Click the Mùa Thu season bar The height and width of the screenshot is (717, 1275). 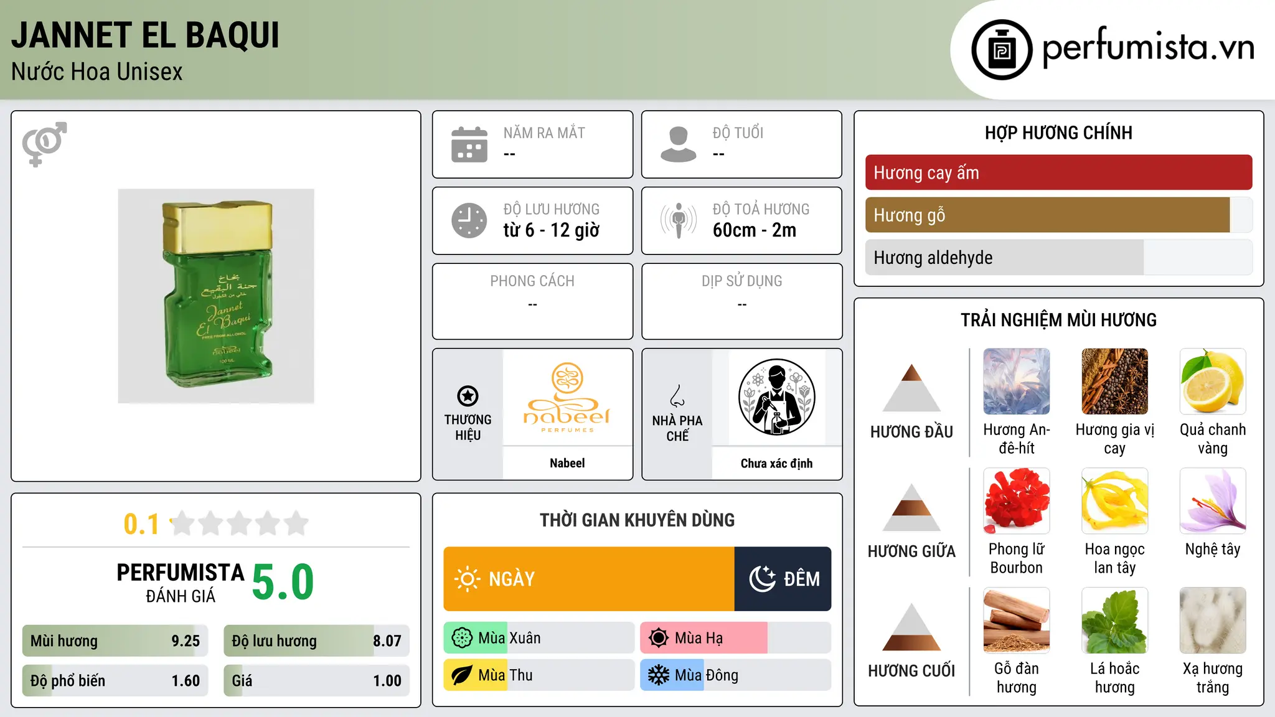(539, 675)
